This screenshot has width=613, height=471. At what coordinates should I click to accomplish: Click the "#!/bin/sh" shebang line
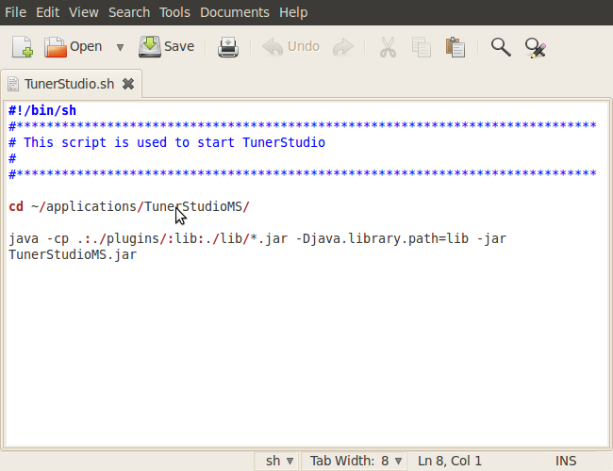pos(42,110)
